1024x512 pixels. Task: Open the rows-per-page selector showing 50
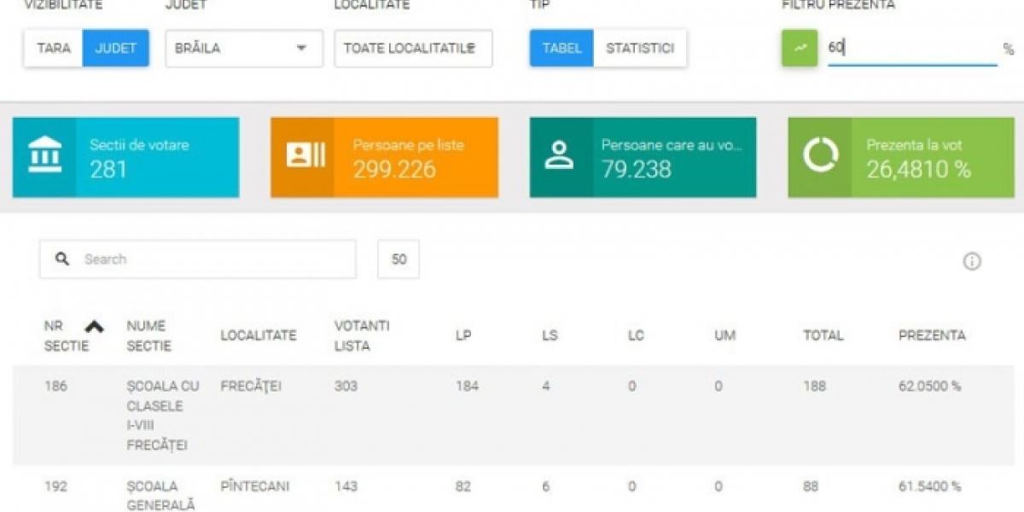[x=399, y=259]
